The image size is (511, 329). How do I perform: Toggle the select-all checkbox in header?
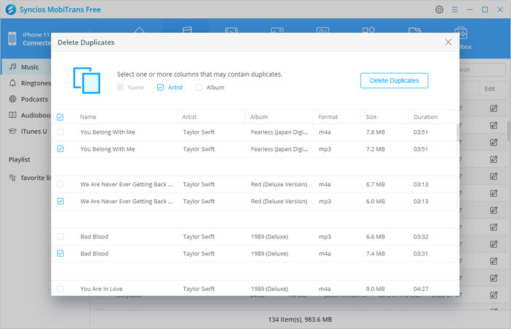[x=60, y=117]
